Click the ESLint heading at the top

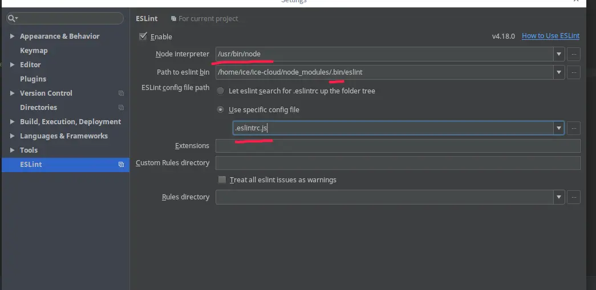click(x=147, y=19)
